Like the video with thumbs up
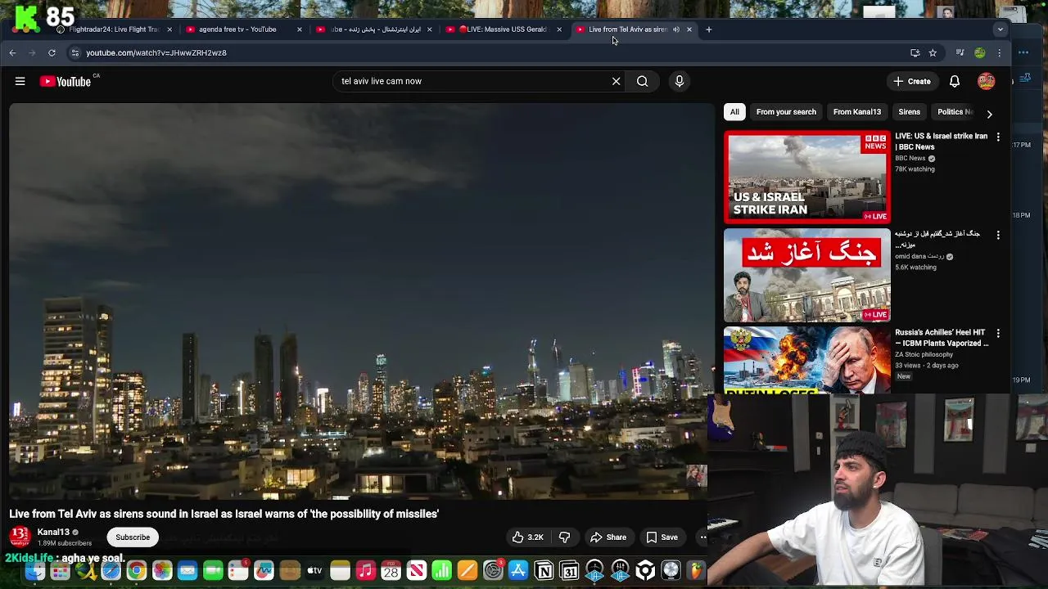Image resolution: width=1048 pixels, height=589 pixels. pyautogui.click(x=527, y=537)
